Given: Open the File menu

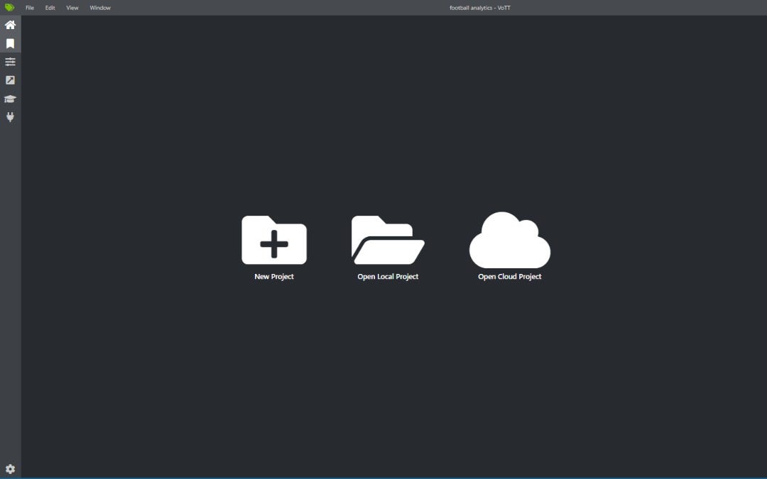Looking at the screenshot, I should 30,8.
